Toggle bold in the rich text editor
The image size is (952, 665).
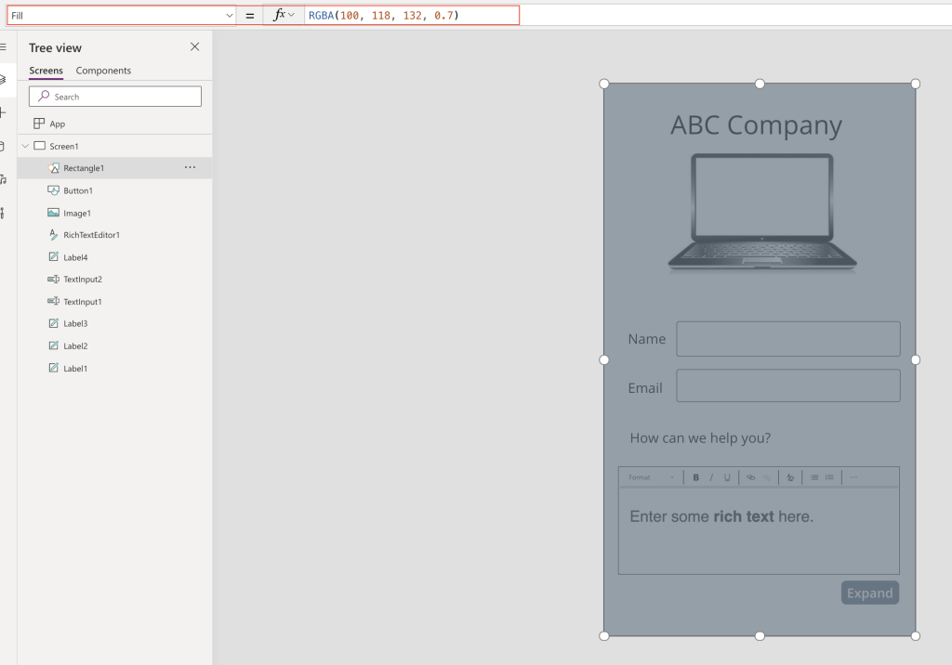[695, 477]
